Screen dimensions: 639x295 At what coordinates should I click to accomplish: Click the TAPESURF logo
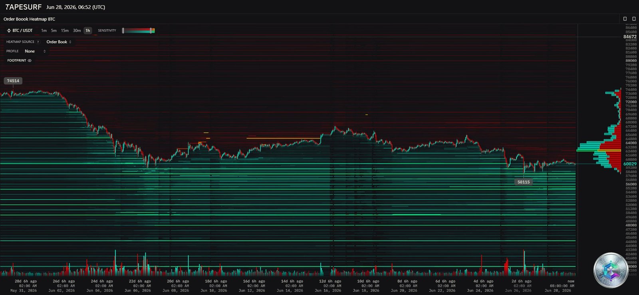(x=23, y=7)
